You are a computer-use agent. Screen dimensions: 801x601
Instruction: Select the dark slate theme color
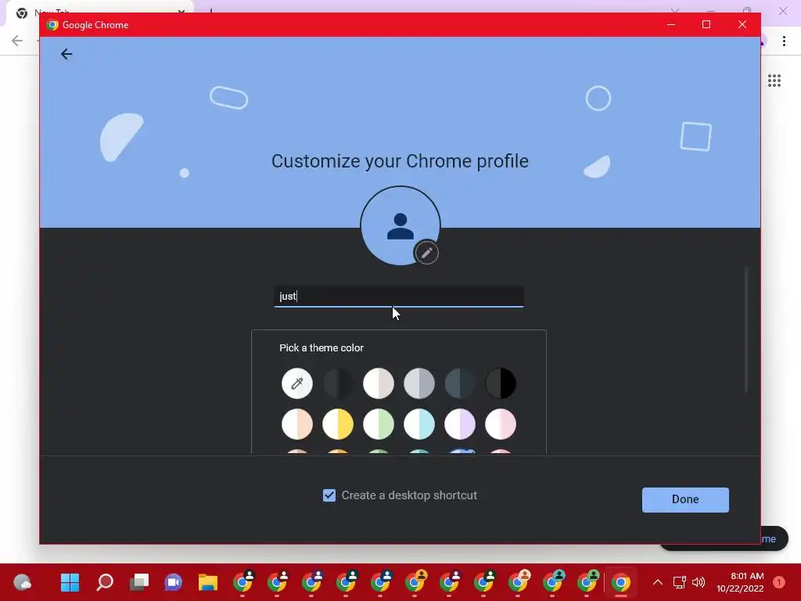click(460, 383)
